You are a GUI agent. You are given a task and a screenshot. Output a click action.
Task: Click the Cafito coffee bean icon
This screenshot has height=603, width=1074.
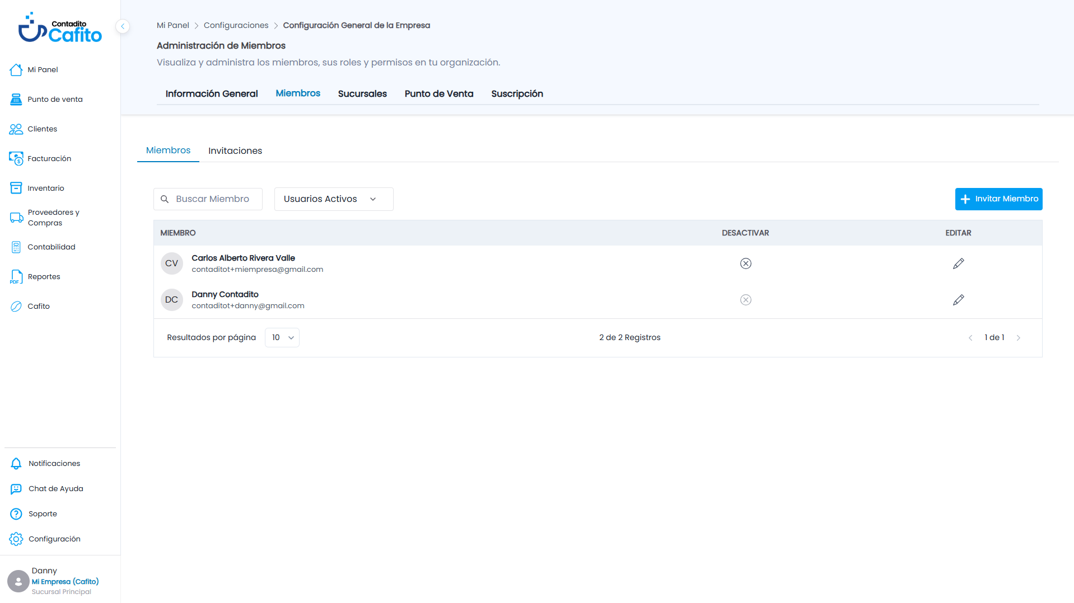[x=16, y=307]
